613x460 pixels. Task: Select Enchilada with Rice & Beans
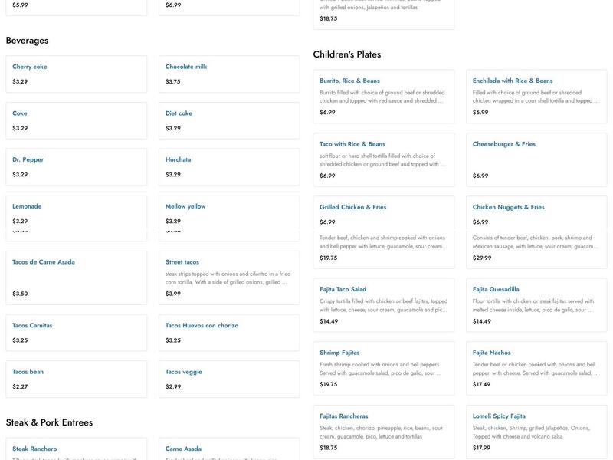(x=536, y=96)
